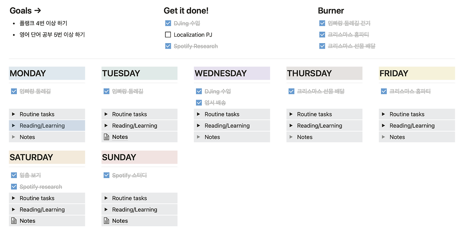Click the FRIDAY yellow heading block

coord(417,73)
